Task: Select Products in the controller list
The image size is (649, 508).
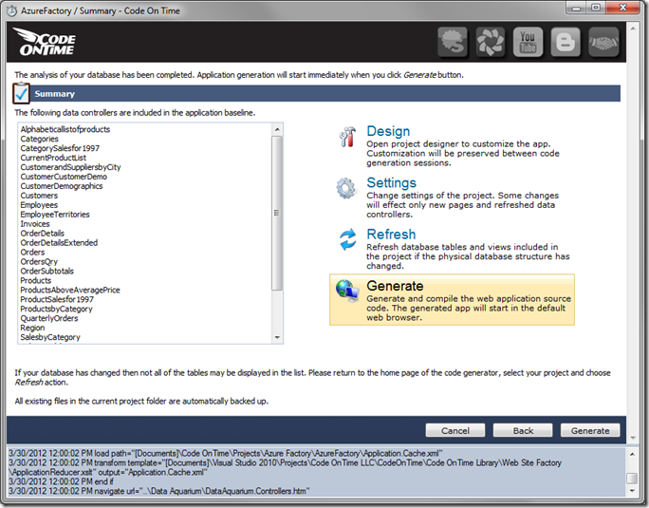Action: (36, 280)
